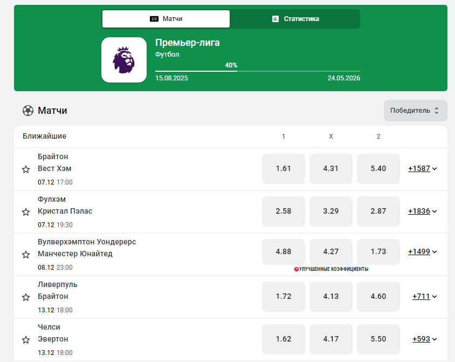455x362 pixels.
Task: Star the Фулхэм vs Кристал Пэлас match
Action: [x=26, y=212]
